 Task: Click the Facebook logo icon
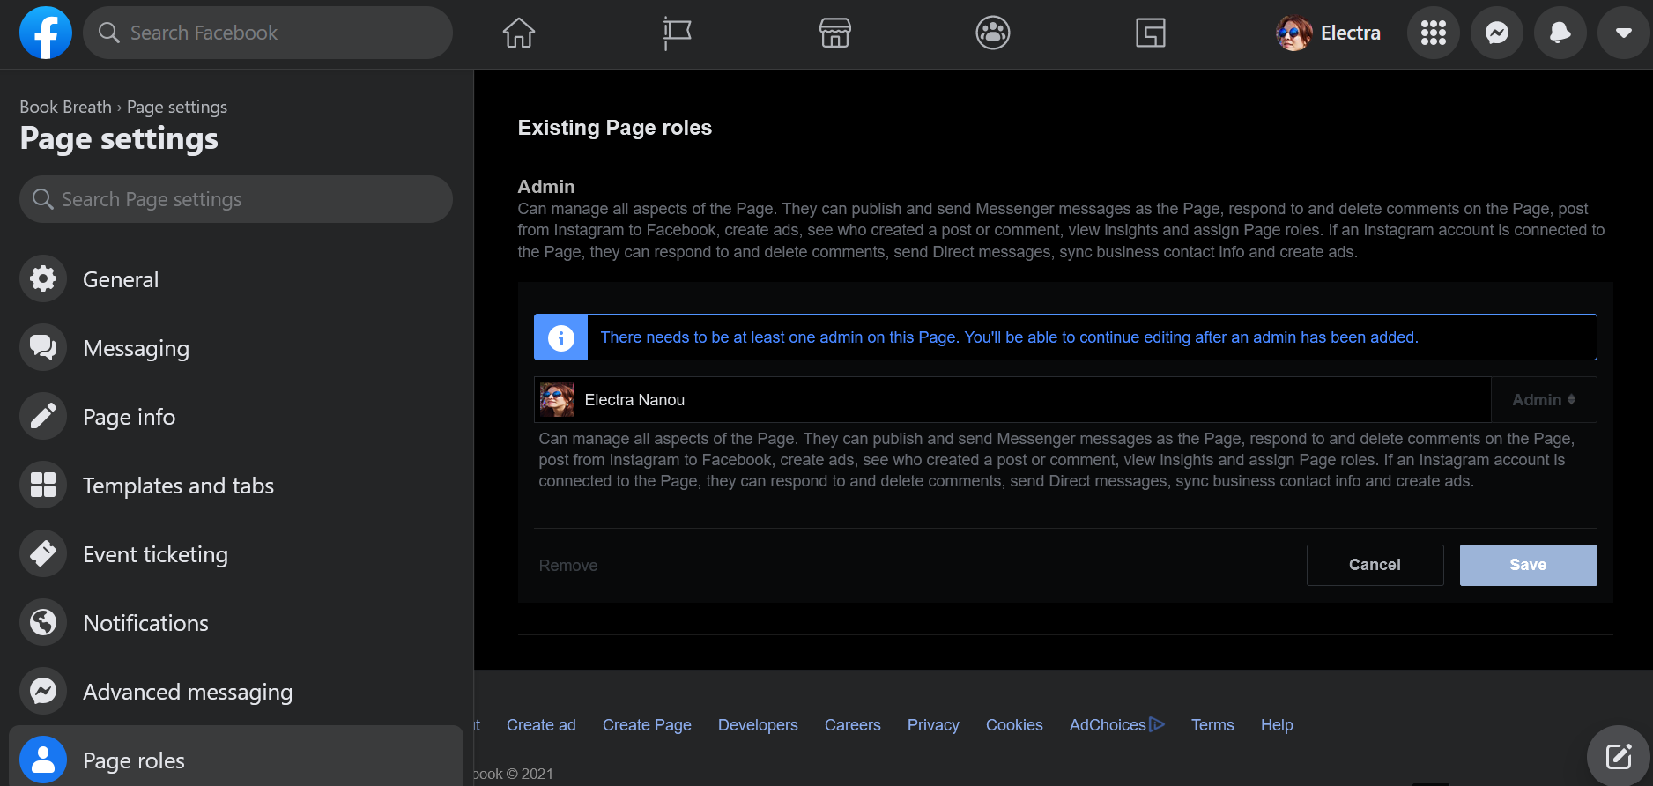click(46, 33)
